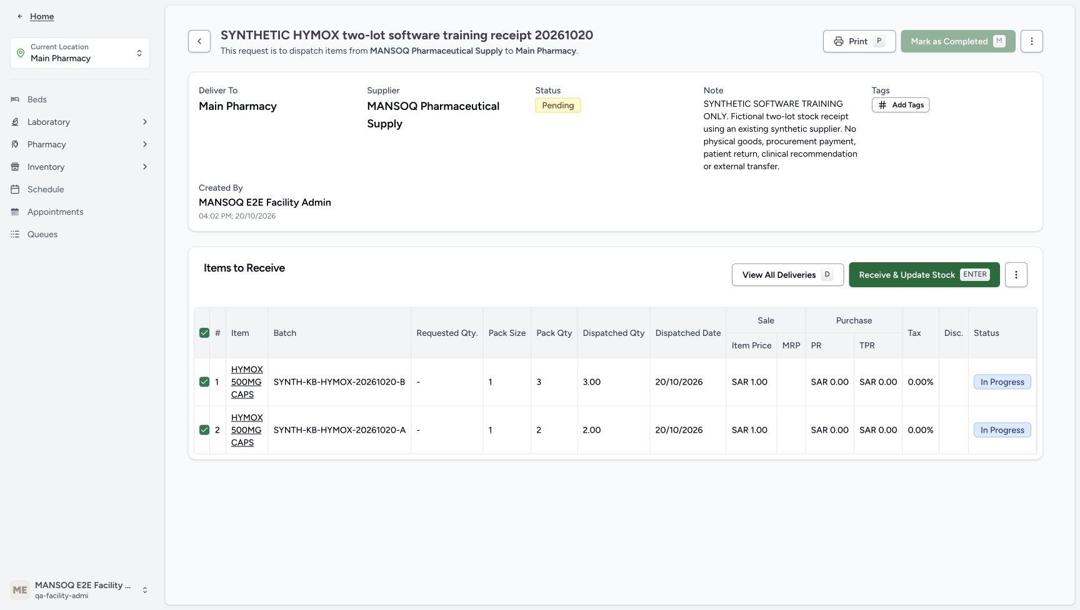Click the ME user avatar
The image size is (1080, 610).
click(20, 590)
